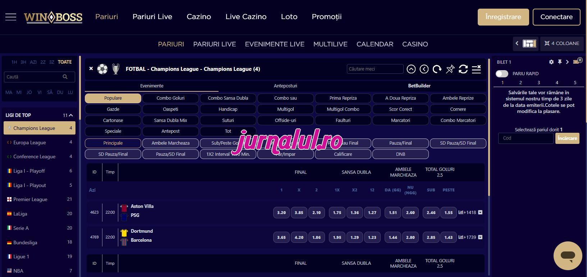587x277 pixels.
Task: Expand Dortmund match dropdown arrow
Action: coord(480,237)
